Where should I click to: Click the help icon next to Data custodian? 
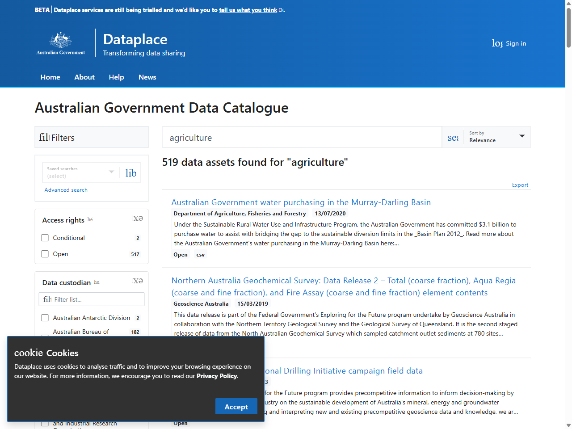(x=96, y=282)
